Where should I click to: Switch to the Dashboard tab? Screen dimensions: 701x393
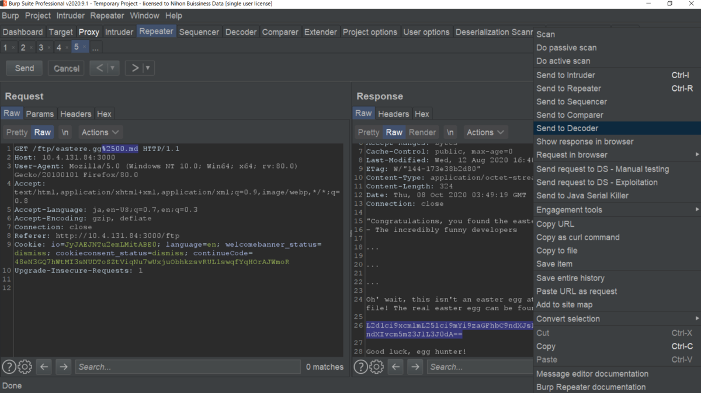[23, 32]
